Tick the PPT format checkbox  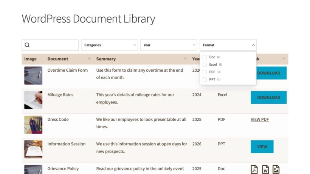click(205, 80)
